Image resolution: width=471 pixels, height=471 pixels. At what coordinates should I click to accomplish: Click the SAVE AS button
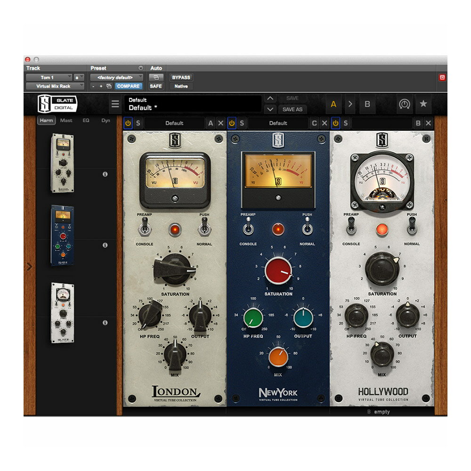pyautogui.click(x=292, y=109)
